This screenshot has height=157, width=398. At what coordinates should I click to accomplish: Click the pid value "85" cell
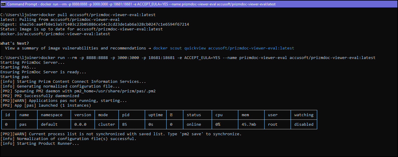click(125, 125)
